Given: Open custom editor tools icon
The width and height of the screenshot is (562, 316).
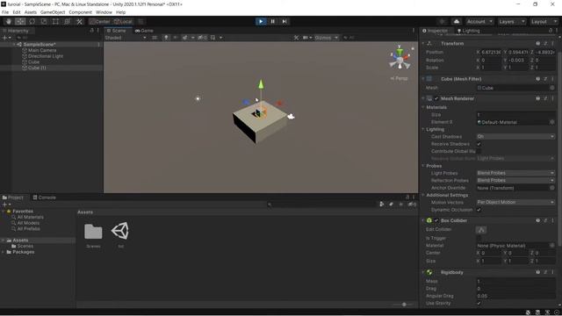Looking at the screenshot, I should coord(79,21).
